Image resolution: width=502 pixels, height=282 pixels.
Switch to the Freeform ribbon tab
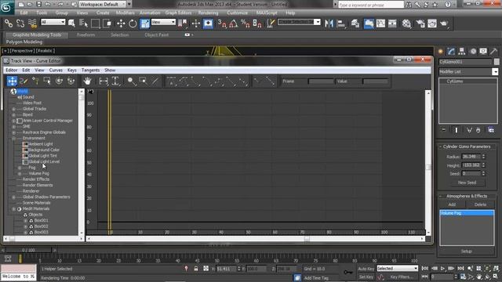point(85,34)
